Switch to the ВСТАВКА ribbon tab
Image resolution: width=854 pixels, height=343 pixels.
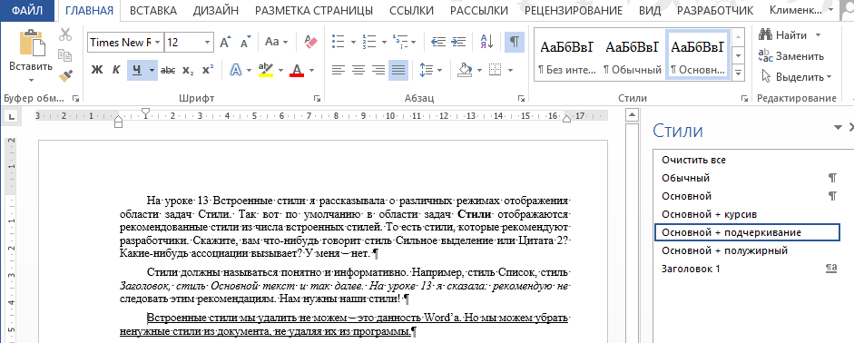click(x=153, y=10)
